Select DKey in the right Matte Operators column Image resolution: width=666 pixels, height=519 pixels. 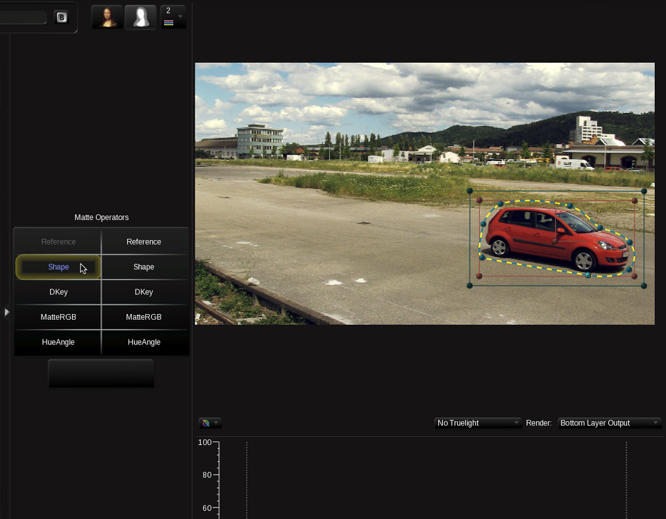click(143, 292)
